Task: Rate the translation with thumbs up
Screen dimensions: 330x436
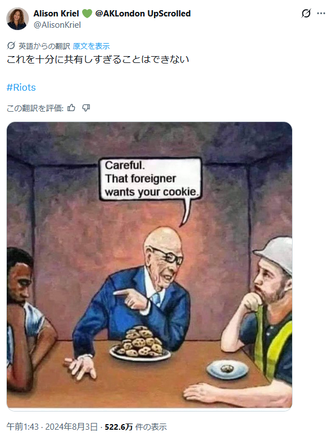Action: tap(71, 108)
